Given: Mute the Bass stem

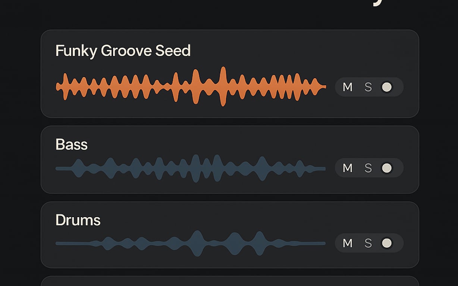Looking at the screenshot, I should [348, 168].
